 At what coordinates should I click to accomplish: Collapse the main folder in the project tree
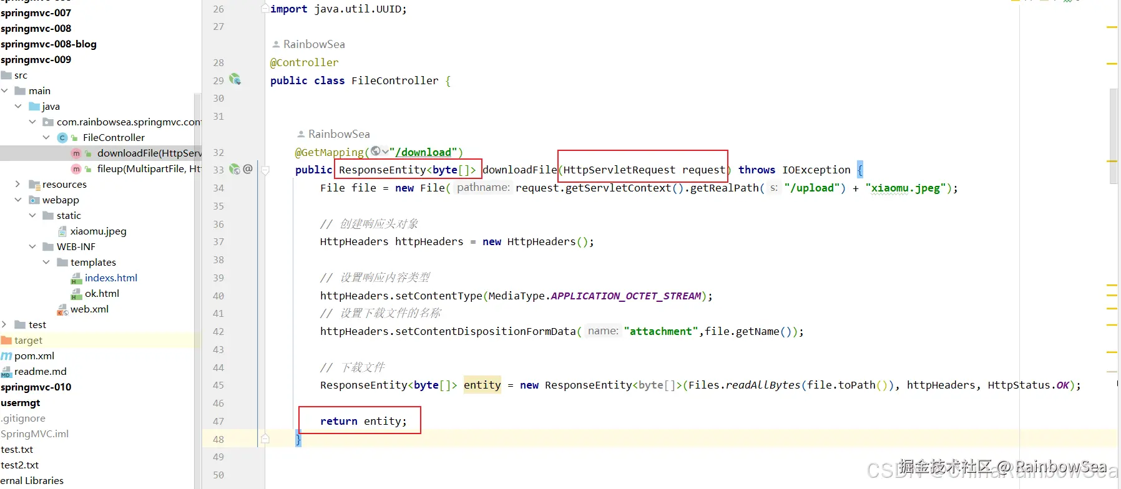4,90
